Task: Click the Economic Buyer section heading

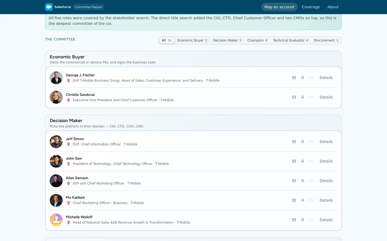Action: (67, 57)
